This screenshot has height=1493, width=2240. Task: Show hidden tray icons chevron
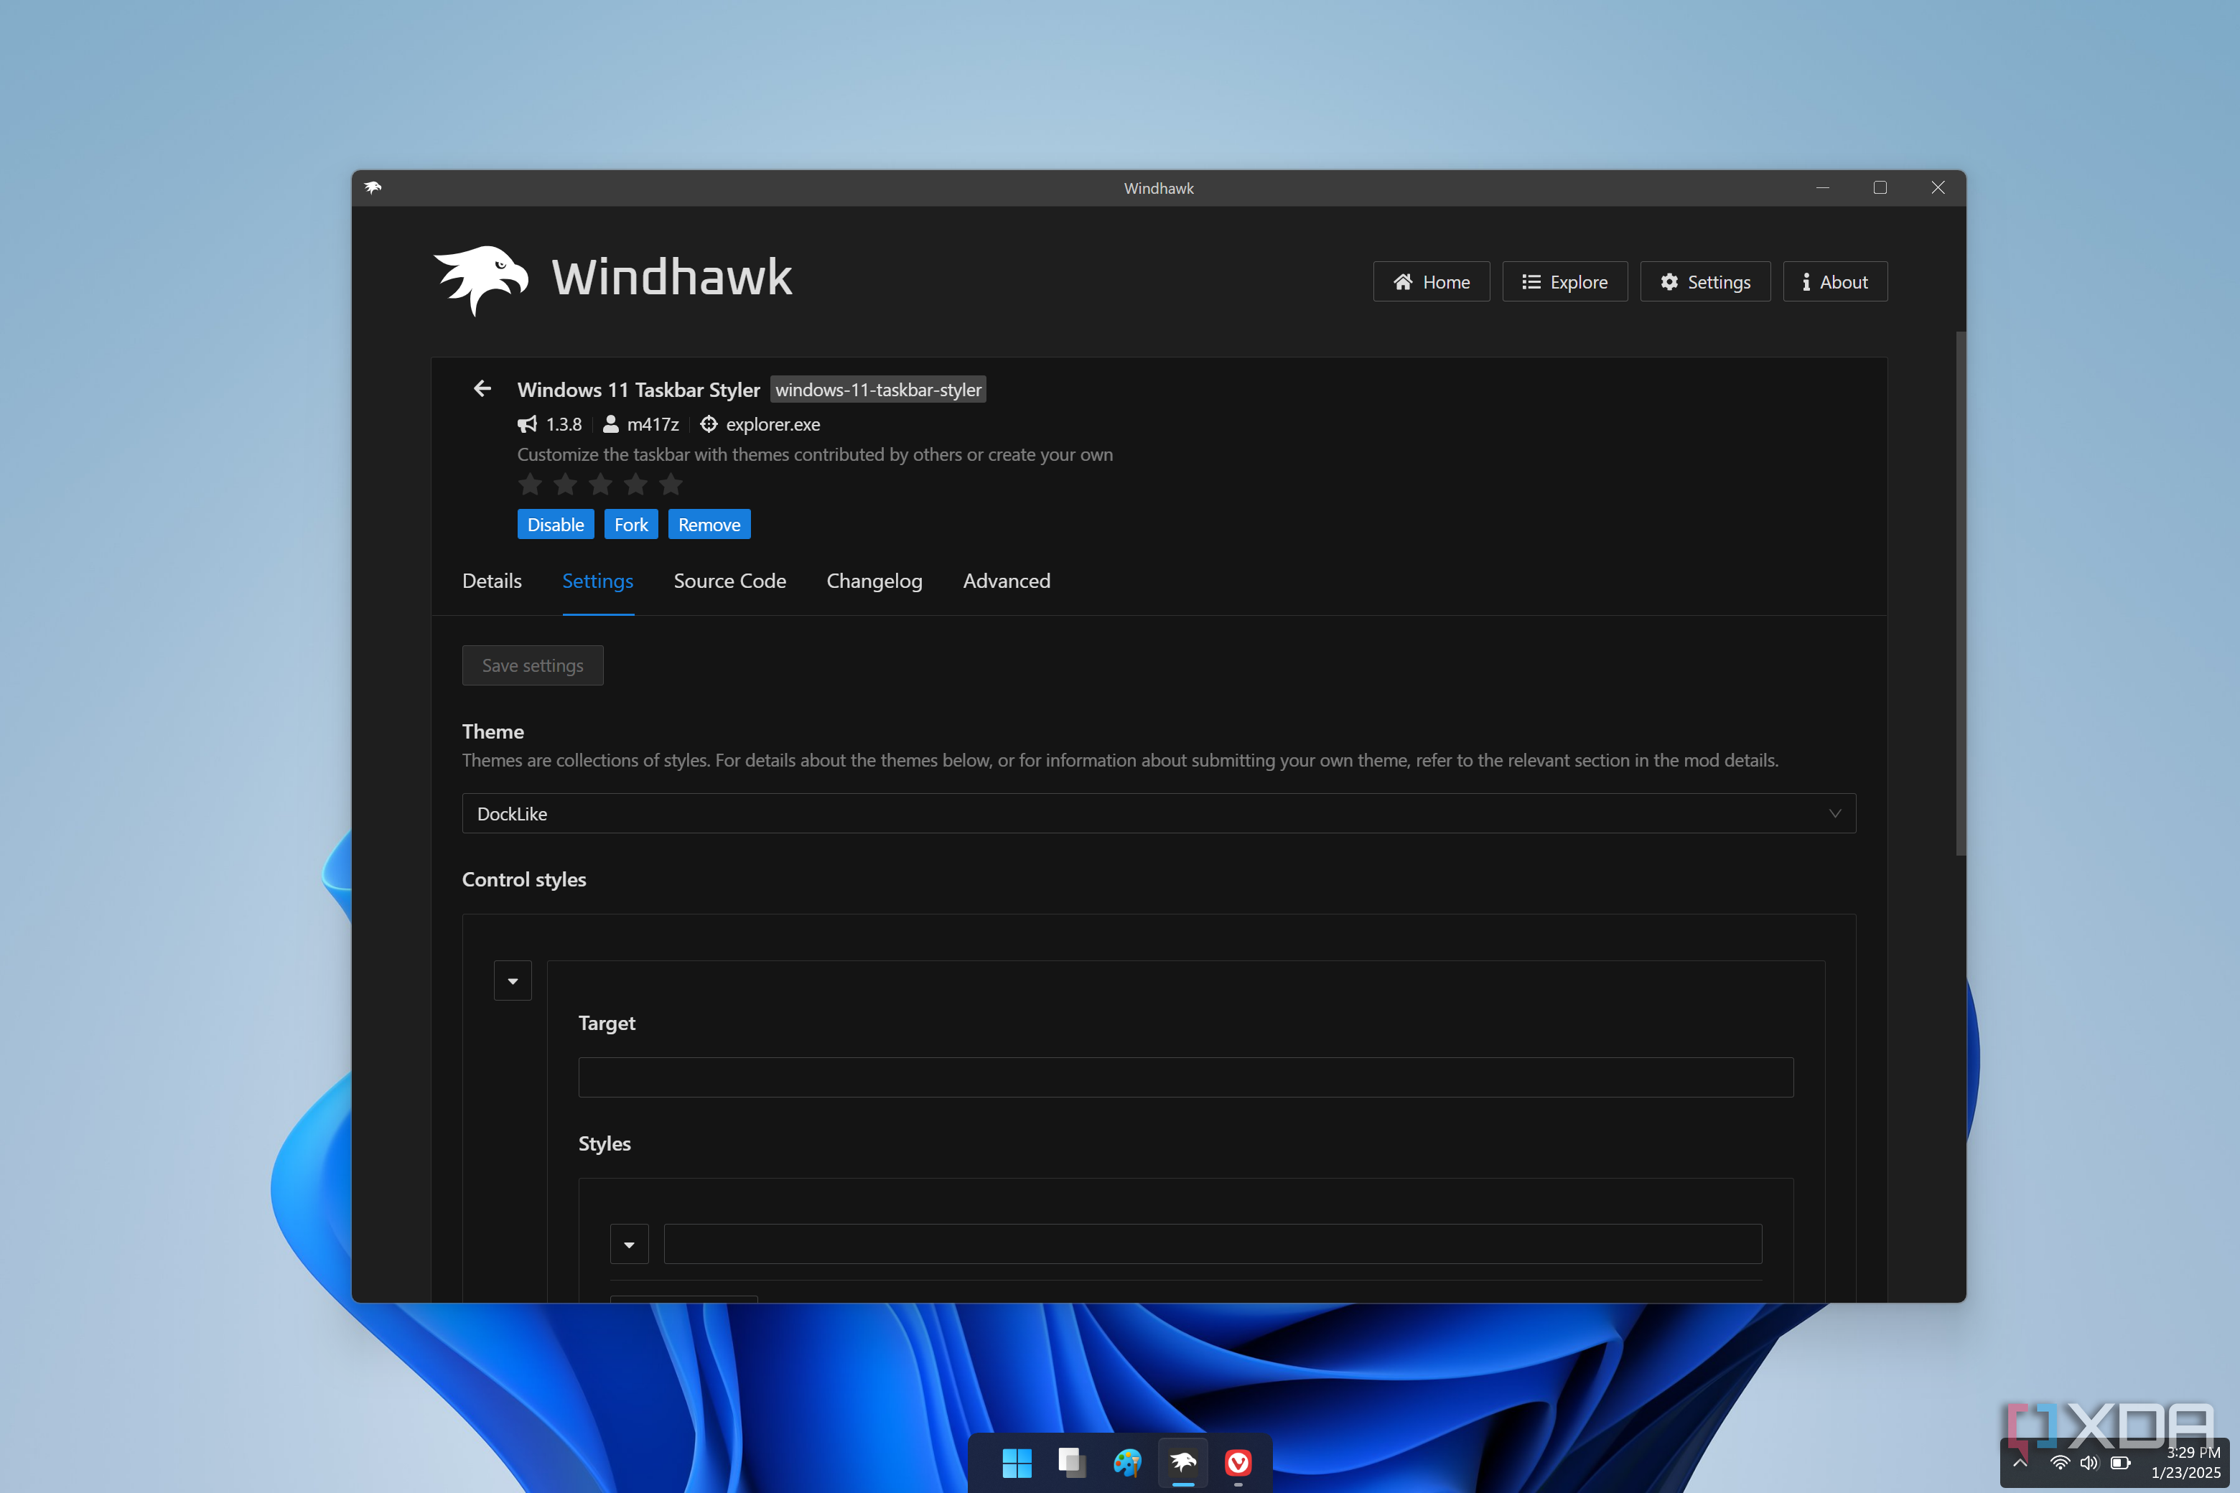(x=2020, y=1461)
